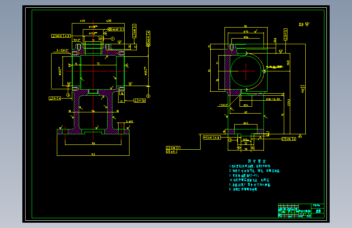The width and height of the screenshot is (352, 228).
Task: Select the perpendicularity frame referencing A-B
Action: tap(61, 36)
